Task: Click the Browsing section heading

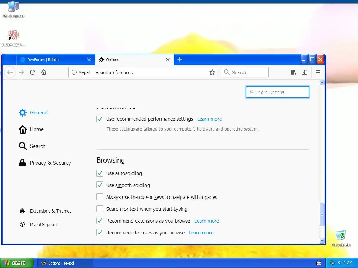Action: (x=110, y=160)
